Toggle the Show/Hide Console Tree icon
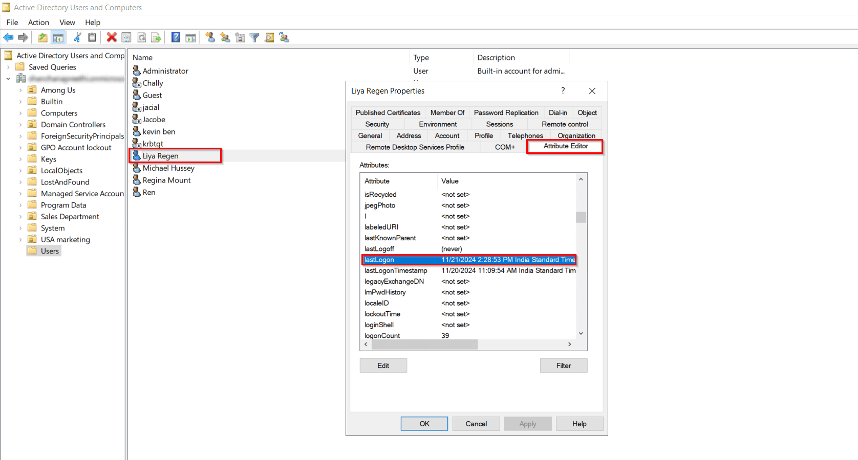The width and height of the screenshot is (858, 460). click(x=58, y=37)
